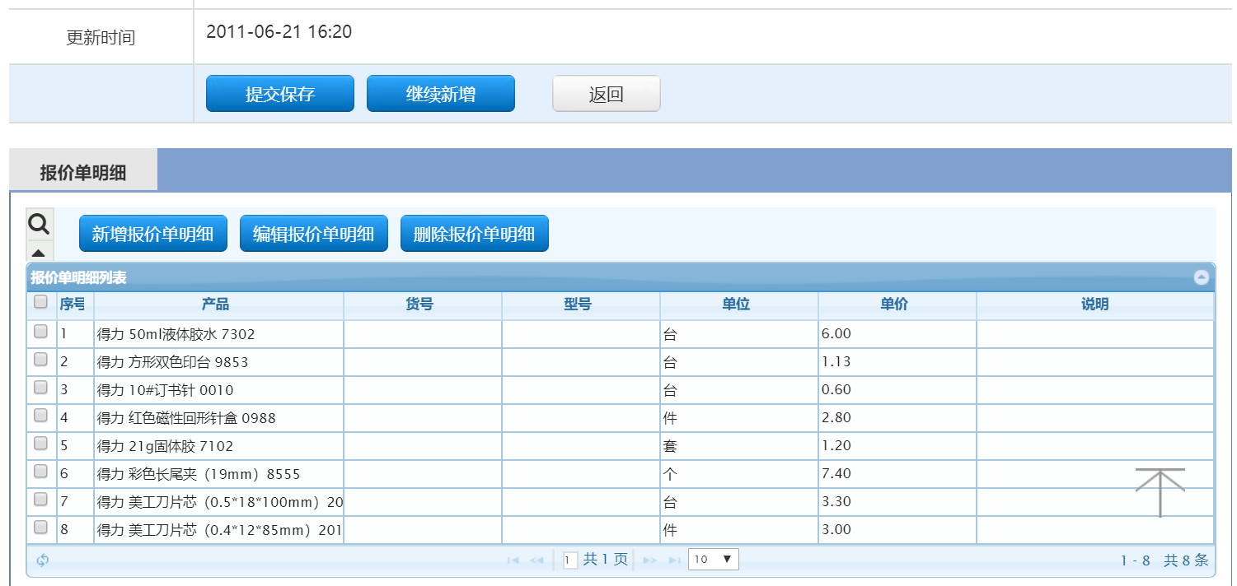Select the cell 得力 21g固体胶 7102
1237x586 pixels.
pos(218,446)
